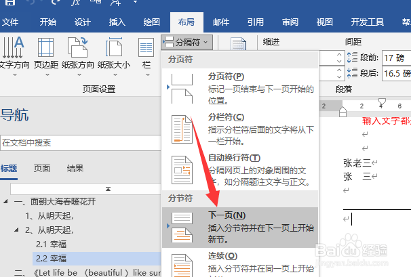Click the upper indent spinner arrows
The height and width of the screenshot is (277, 411).
(339, 58)
